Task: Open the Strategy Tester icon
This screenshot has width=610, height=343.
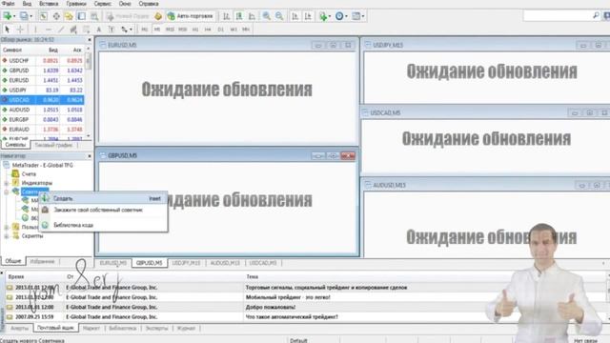Action: coord(94,16)
